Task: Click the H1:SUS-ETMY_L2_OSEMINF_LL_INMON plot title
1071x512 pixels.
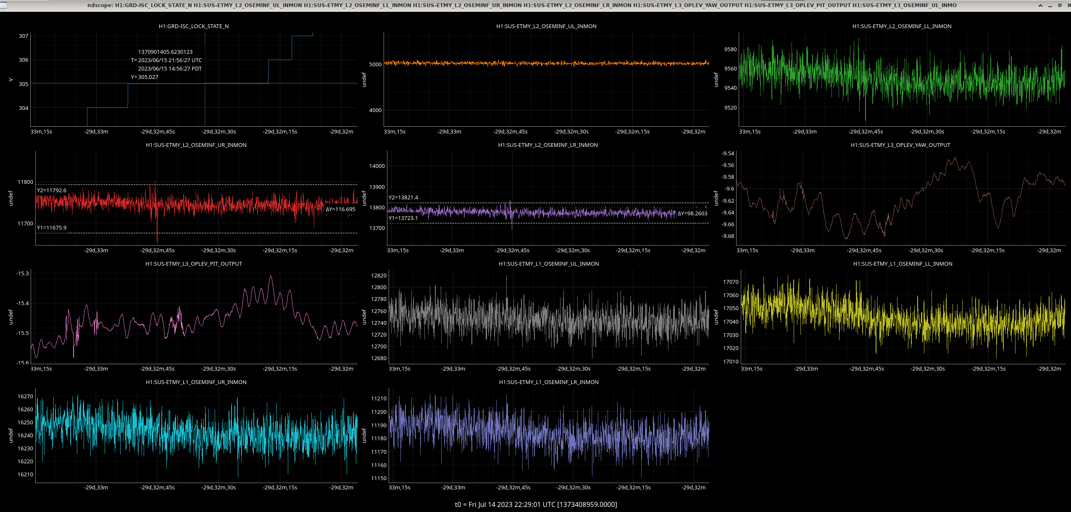Action: pyautogui.click(x=902, y=26)
